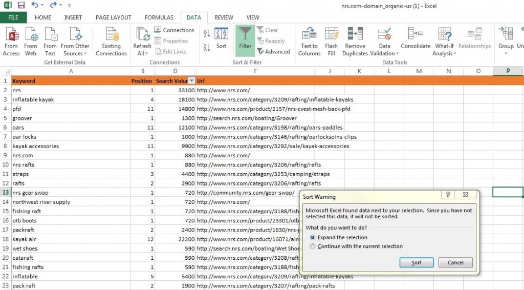Click Remove Duplicates
The image size is (524, 290).
coord(355,42)
